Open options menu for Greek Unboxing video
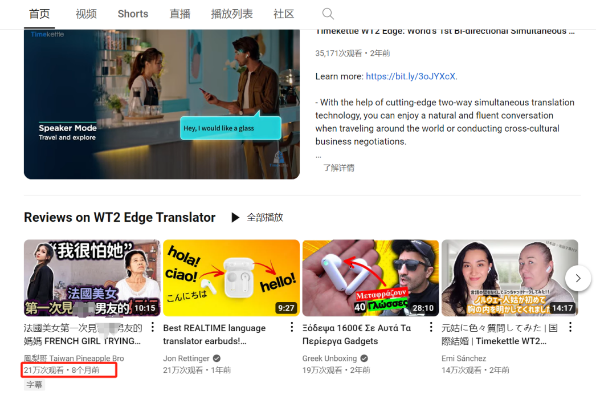Image resolution: width=596 pixels, height=395 pixels. [x=431, y=327]
